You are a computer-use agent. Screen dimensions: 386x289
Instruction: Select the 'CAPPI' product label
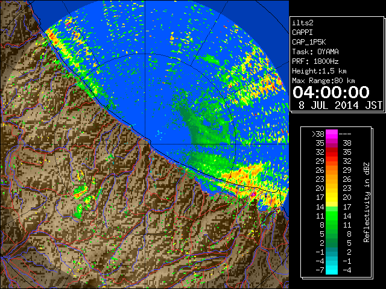click(302, 33)
